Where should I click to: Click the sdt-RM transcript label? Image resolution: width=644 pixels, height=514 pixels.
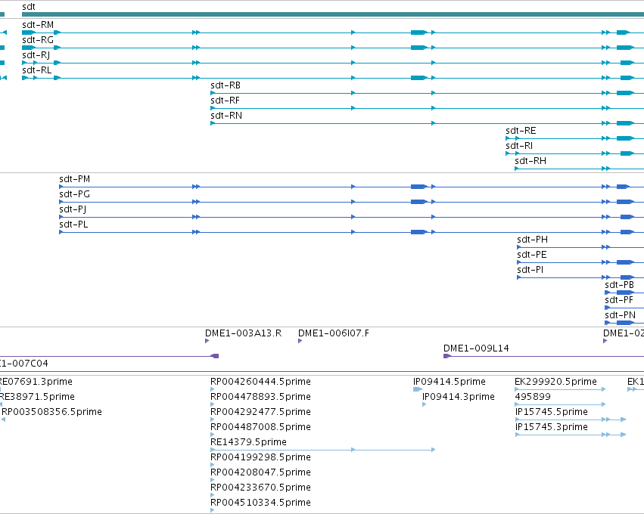pyautogui.click(x=38, y=25)
